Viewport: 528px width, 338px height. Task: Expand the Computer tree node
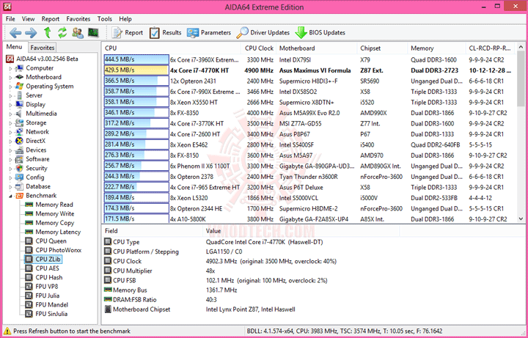10,68
